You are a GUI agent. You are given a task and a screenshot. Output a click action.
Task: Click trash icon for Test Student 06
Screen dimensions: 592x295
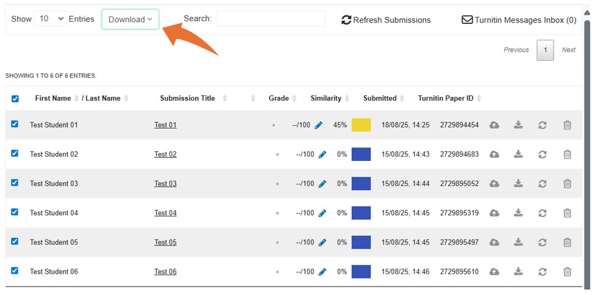pyautogui.click(x=567, y=271)
